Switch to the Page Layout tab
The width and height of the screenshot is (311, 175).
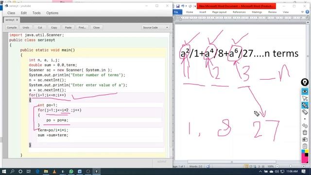pyautogui.click(x=219, y=12)
